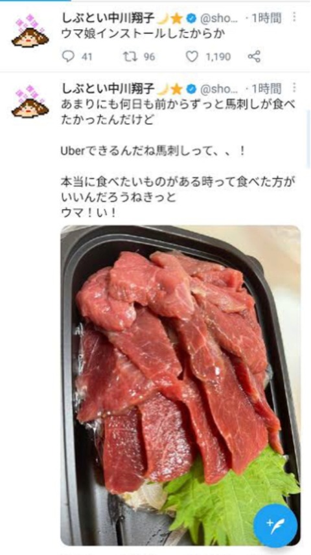Open the horse sashimi photo in full view
Screen dimensions: 311x555
pos(181,385)
